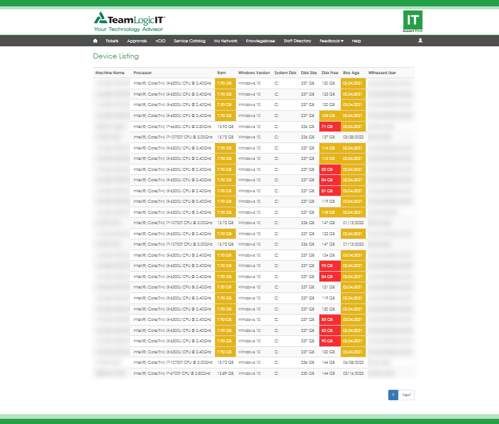The height and width of the screenshot is (424, 499).
Task: Click the Next pagination button
Action: (x=407, y=395)
